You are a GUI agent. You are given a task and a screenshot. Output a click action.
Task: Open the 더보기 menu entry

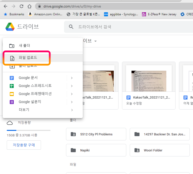pyautogui.click(x=43, y=110)
